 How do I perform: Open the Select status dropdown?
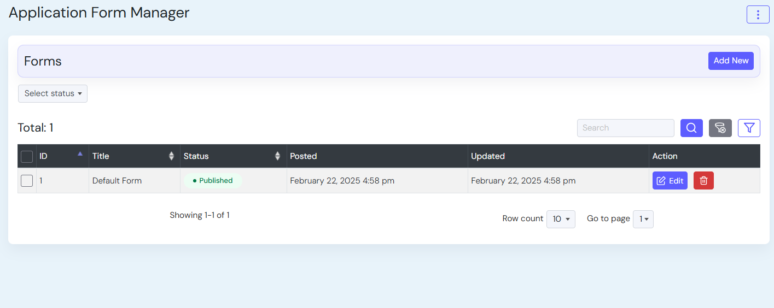[53, 93]
